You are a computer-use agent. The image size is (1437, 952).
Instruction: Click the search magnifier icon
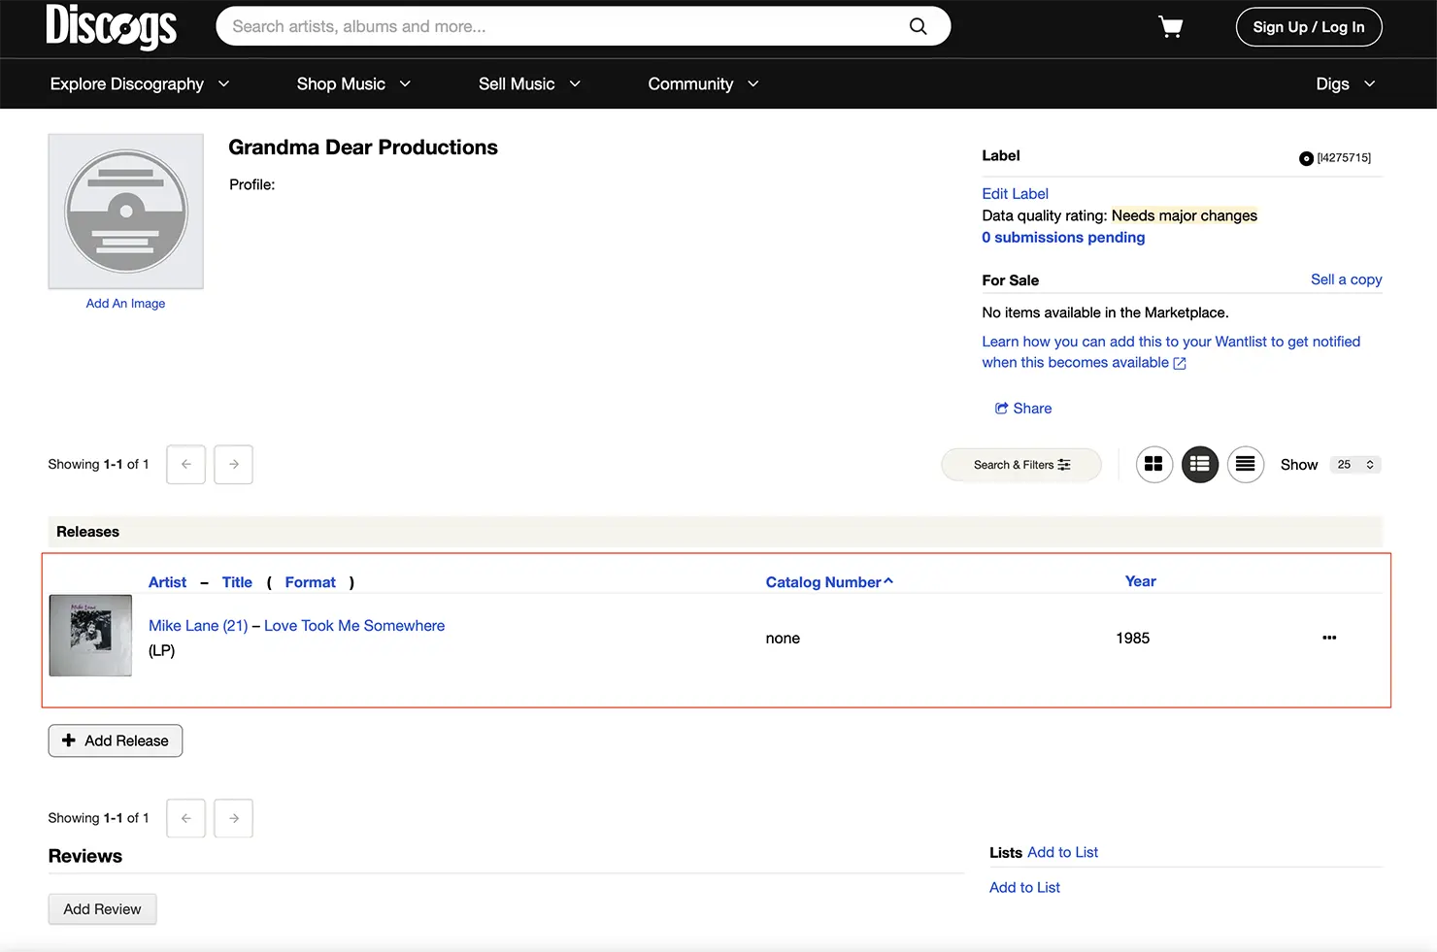click(918, 26)
